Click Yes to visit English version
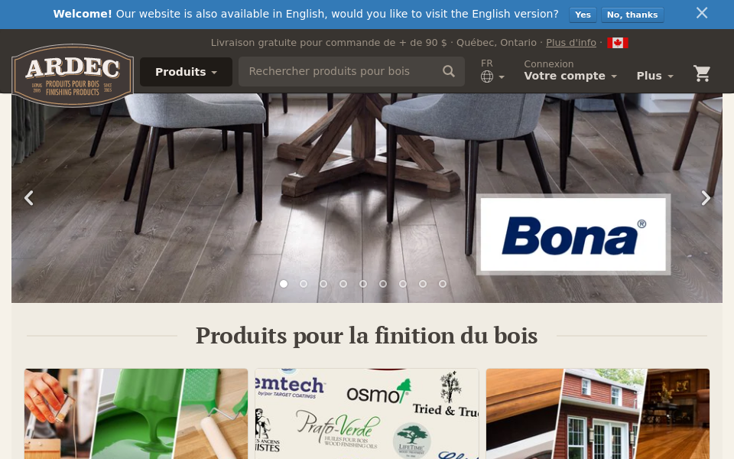734x459 pixels. coord(583,15)
